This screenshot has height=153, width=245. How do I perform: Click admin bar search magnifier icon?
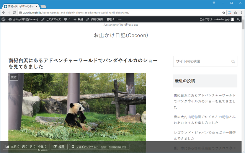click(x=238, y=20)
